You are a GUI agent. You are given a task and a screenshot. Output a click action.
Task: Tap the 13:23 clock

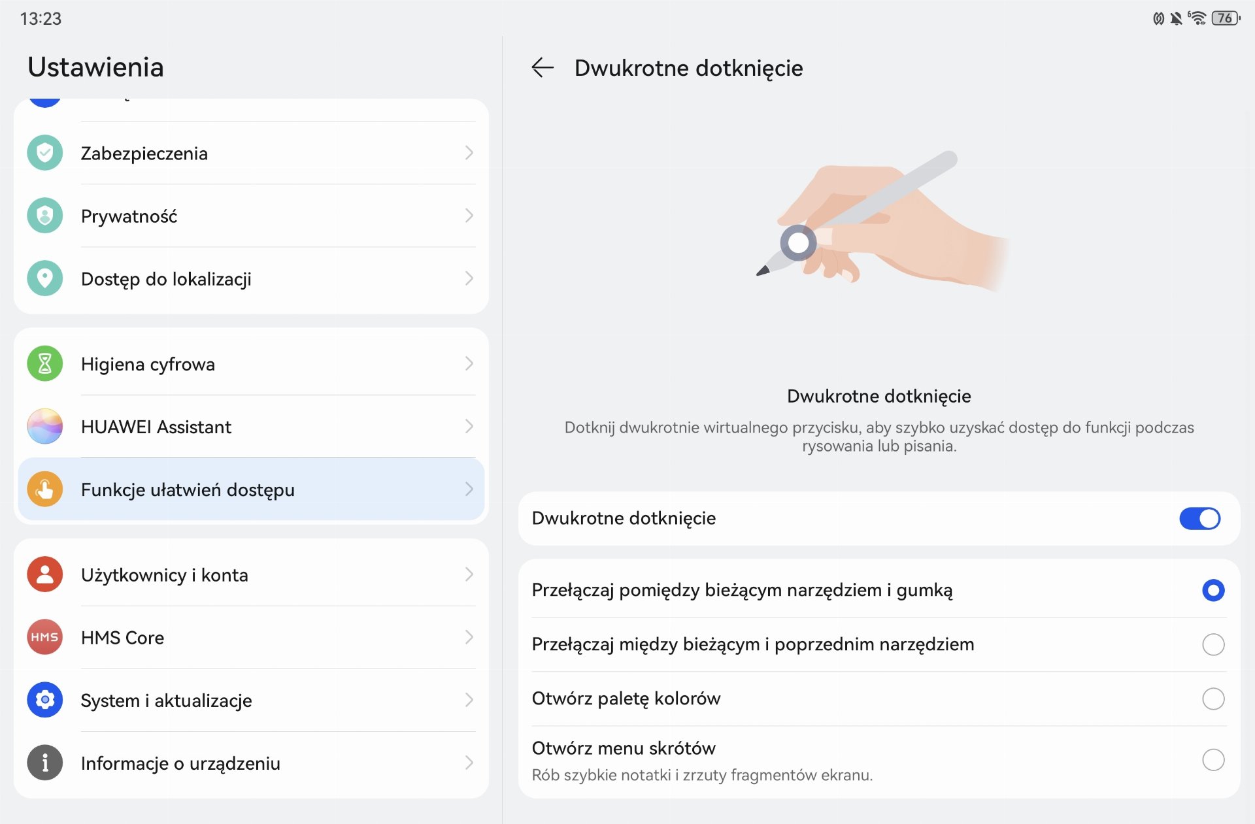pos(41,18)
